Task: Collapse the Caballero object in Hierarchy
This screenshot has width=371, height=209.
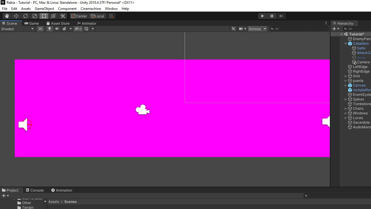Action: pyautogui.click(x=346, y=44)
